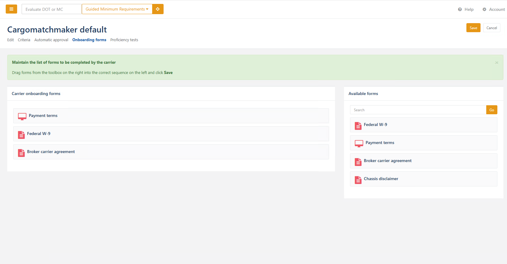The width and height of the screenshot is (507, 264).
Task: Save the onboarding forms
Action: 473,28
